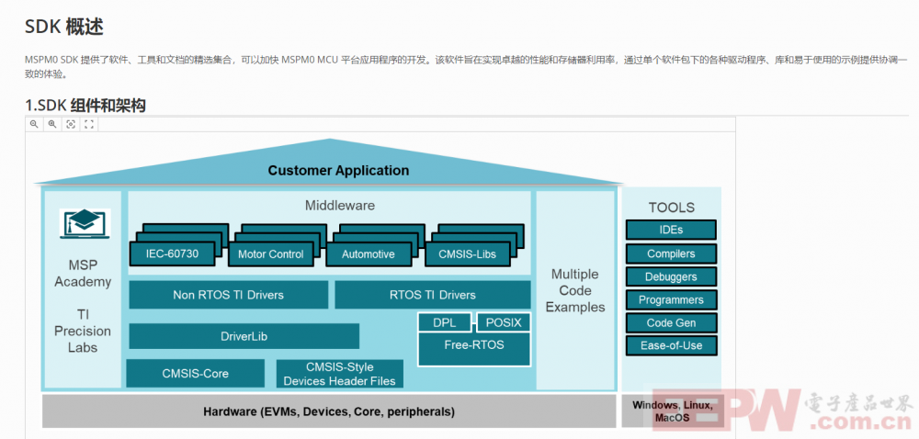This screenshot has height=439, width=919.
Task: Click the Code Gen tool box
Action: (671, 322)
